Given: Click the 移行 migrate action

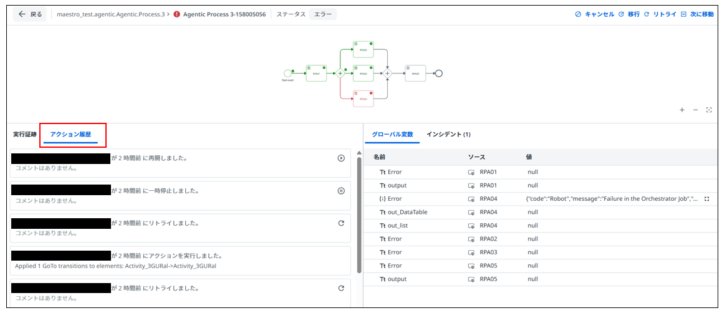Looking at the screenshot, I should [x=629, y=14].
